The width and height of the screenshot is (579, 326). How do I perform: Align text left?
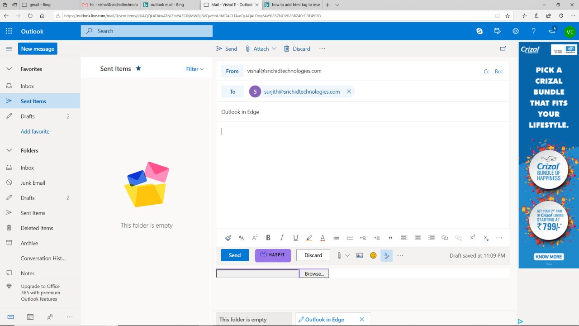click(404, 238)
